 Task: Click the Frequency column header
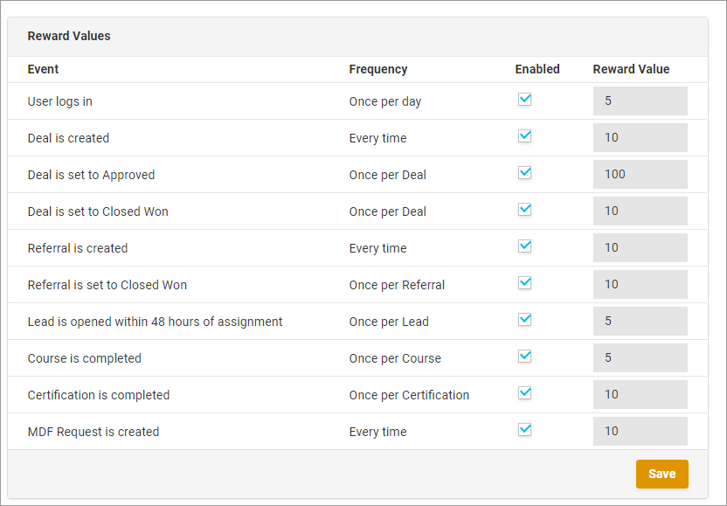(377, 69)
